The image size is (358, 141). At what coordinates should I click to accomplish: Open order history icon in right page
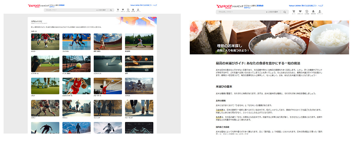pyautogui.click(x=307, y=12)
